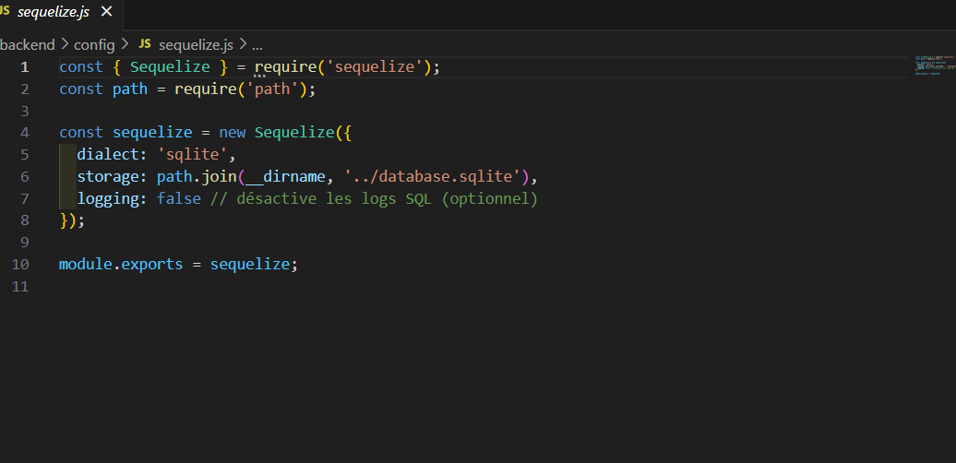956x463 pixels.
Task: Click the path variable declaration on line 2
Action: [130, 89]
